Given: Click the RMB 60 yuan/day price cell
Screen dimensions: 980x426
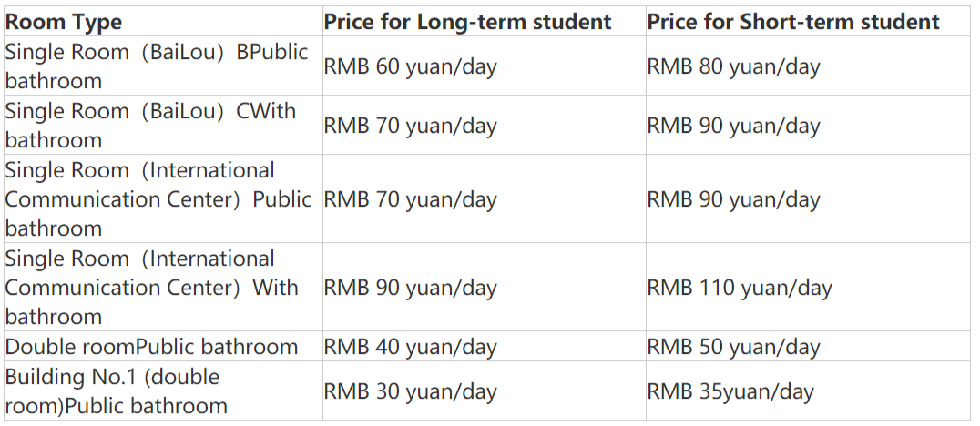Looking at the screenshot, I should [410, 66].
